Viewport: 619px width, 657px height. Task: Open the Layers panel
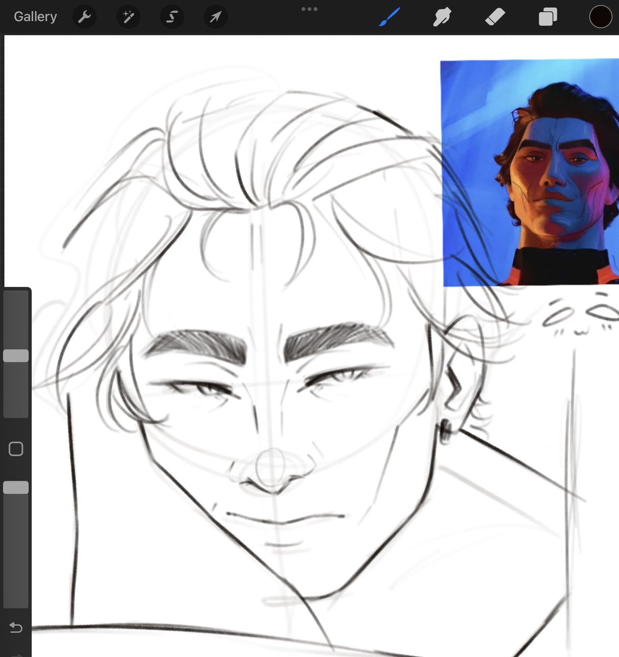(547, 17)
